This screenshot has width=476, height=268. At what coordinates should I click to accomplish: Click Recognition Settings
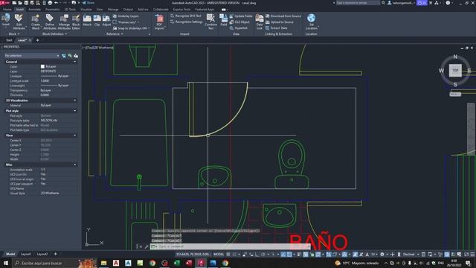click(186, 22)
